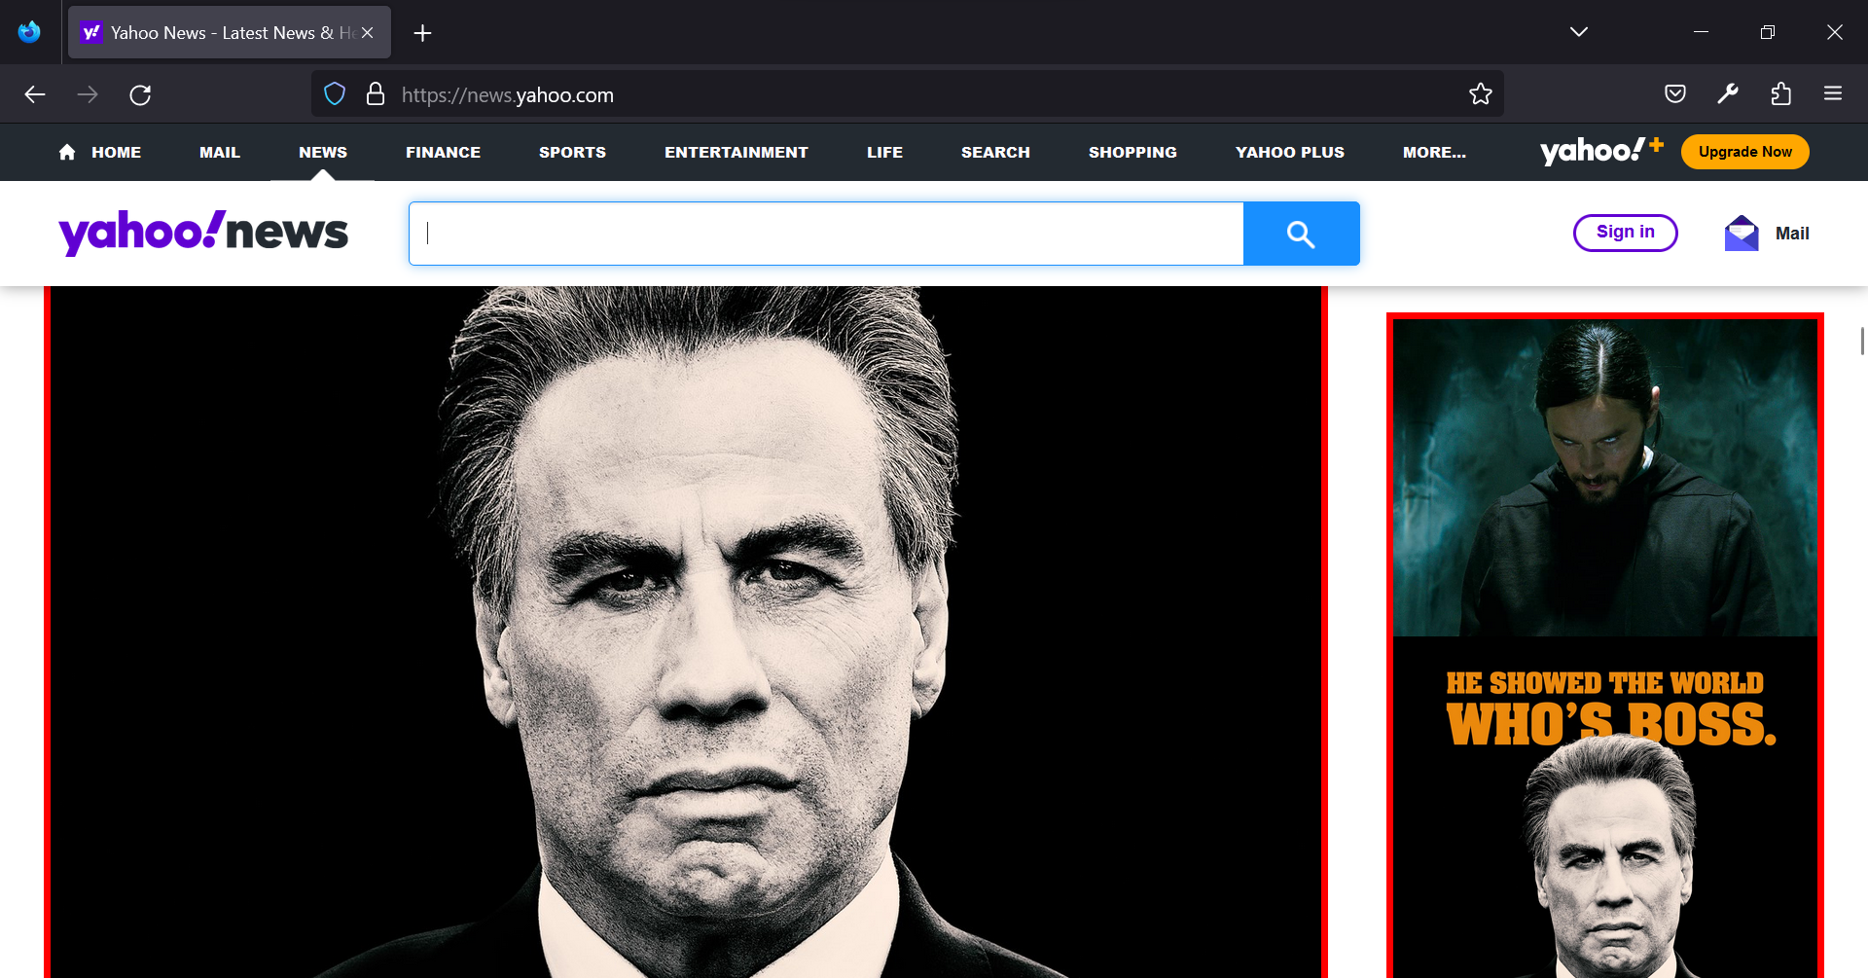Open Mail link beside envelope icon
This screenshot has height=978, width=1868.
[1791, 234]
